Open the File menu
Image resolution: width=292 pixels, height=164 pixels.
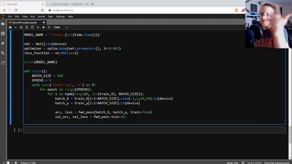click(10, 16)
